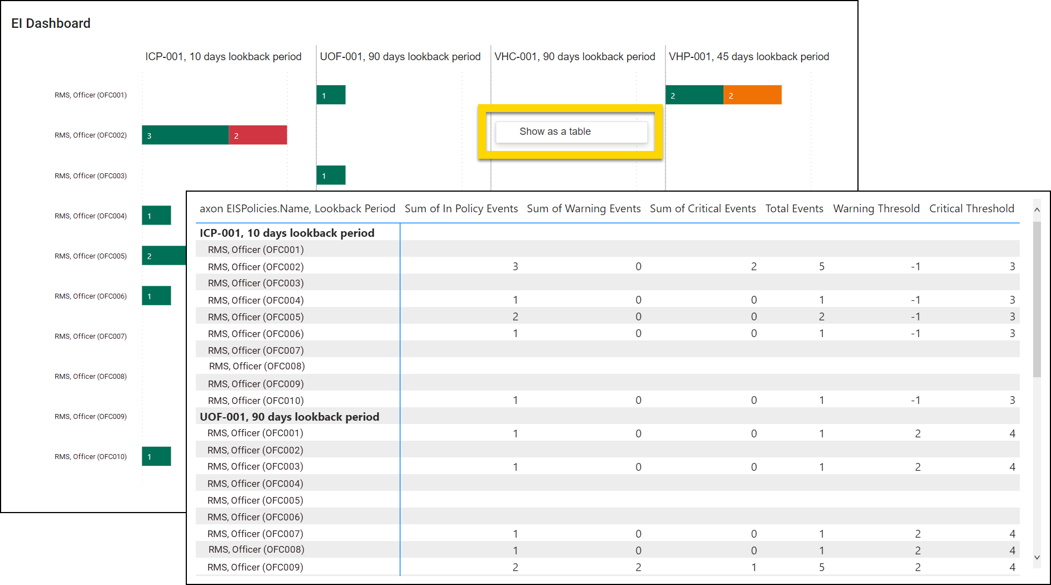The image size is (1051, 585).
Task: Select the Sum of Critical Events column header
Action: coord(702,208)
